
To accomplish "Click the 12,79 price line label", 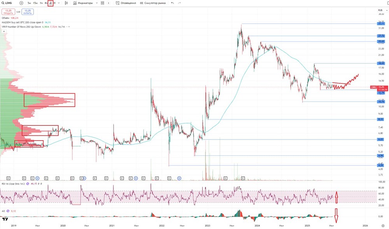I will click(x=381, y=93).
